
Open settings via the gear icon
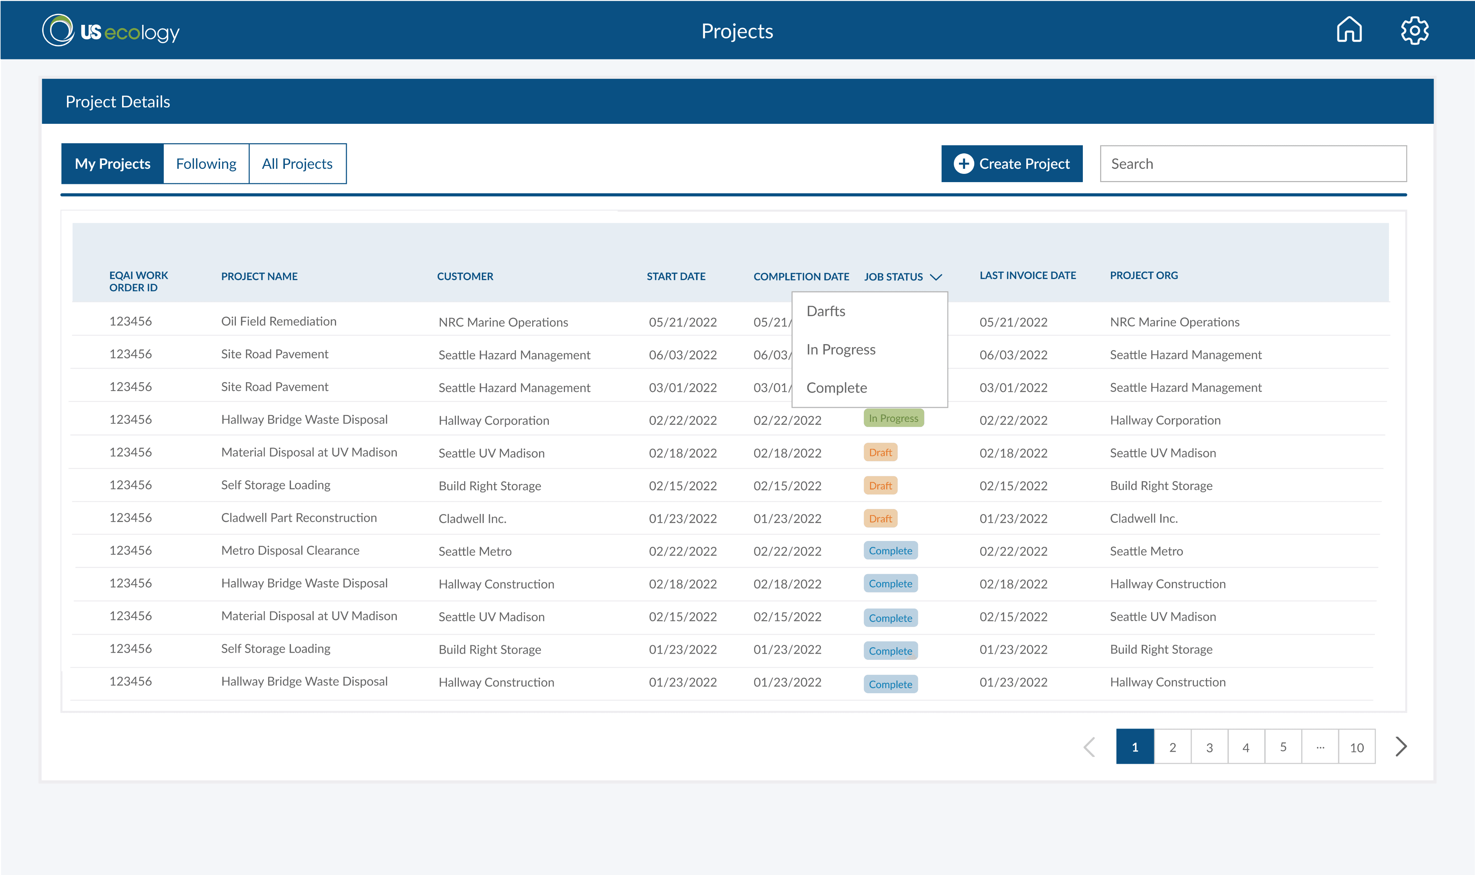1414,30
